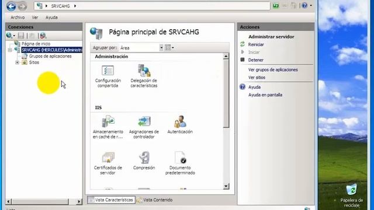374x210 pixels.
Task: Open the Ayuda menu
Action: coord(51,17)
